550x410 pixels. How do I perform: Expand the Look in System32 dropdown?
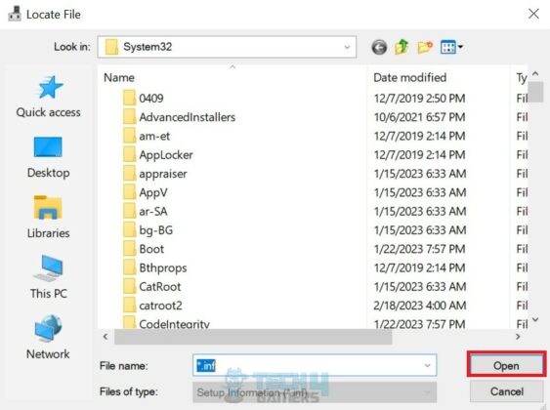347,47
